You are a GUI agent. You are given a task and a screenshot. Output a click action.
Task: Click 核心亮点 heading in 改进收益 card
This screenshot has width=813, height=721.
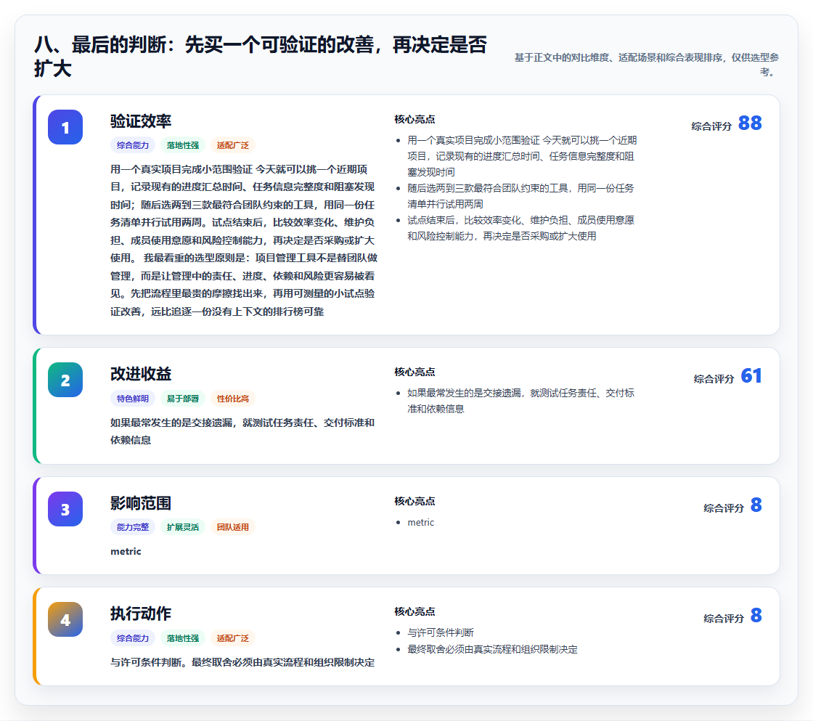(414, 372)
